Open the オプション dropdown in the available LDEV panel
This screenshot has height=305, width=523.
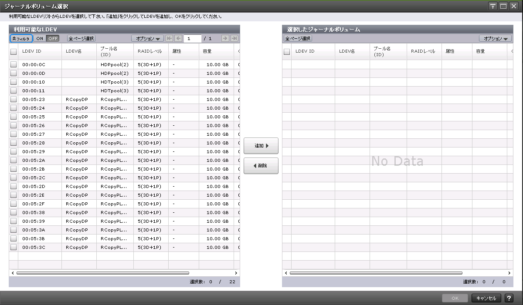coord(147,38)
